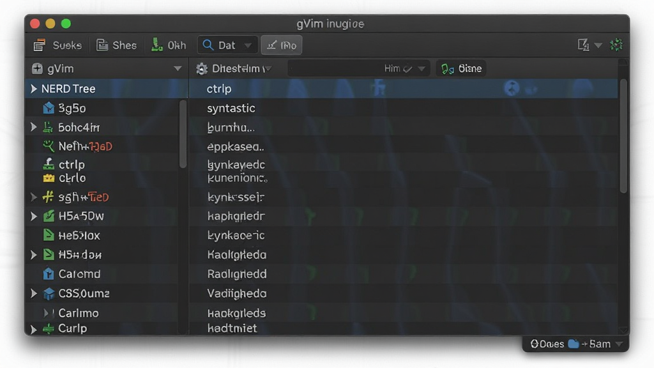Open the Dhestelim dropdown
Viewport: 654px width, 368px height.
[268, 69]
